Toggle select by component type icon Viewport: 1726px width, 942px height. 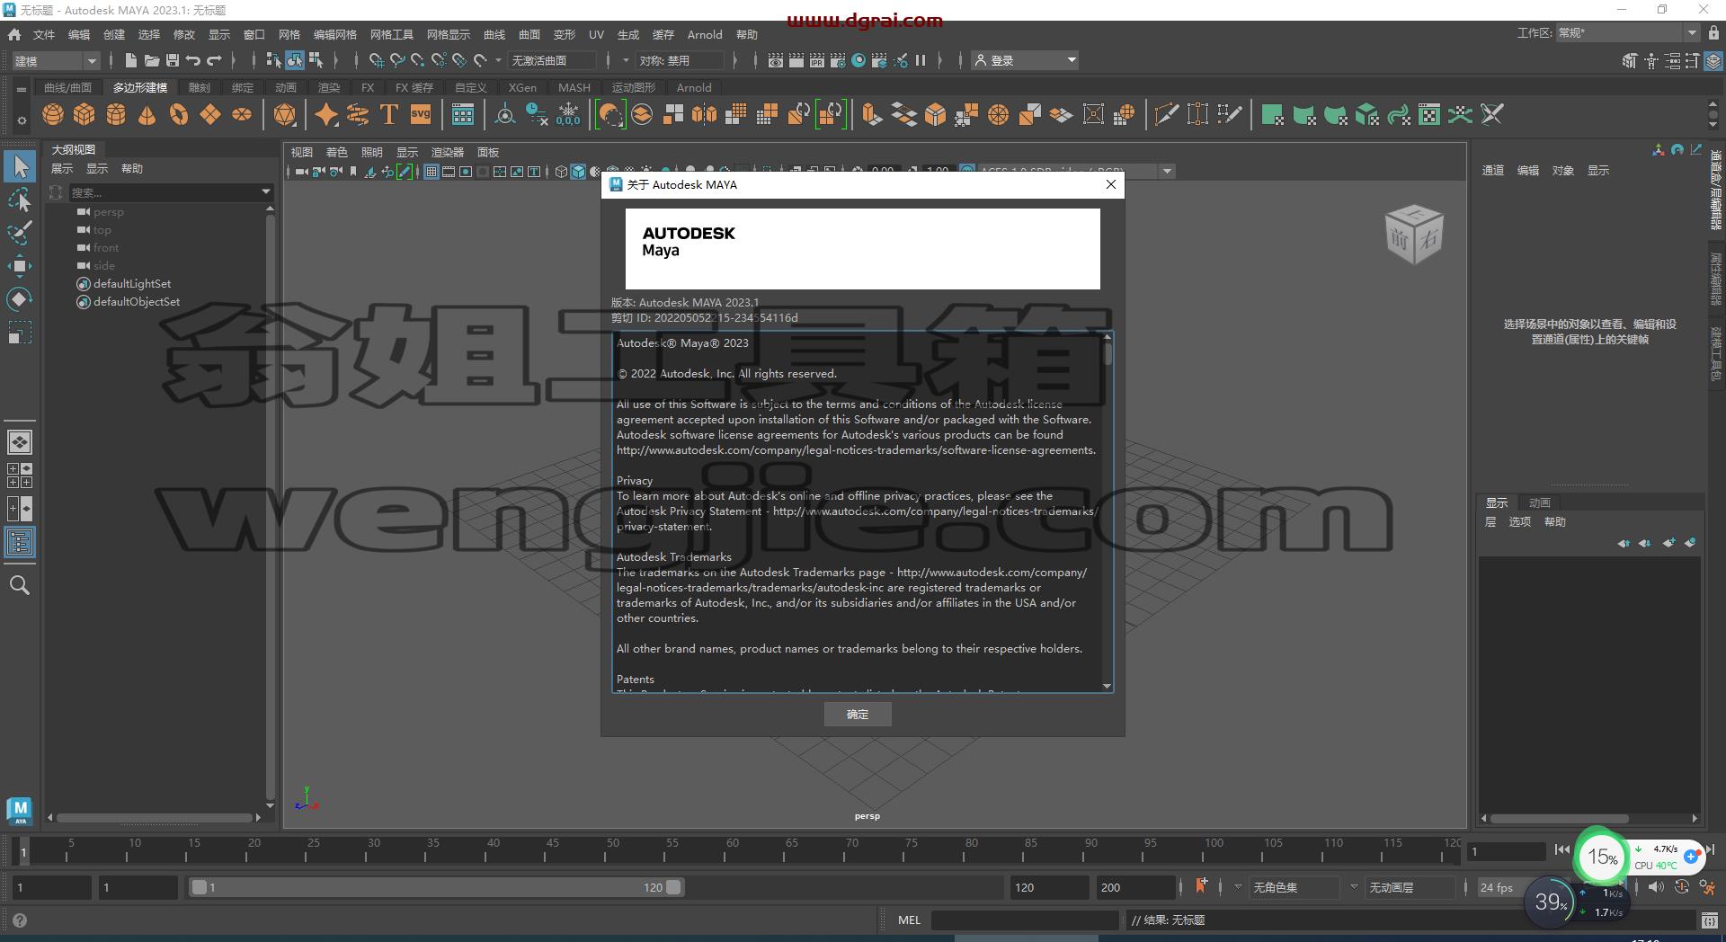tap(316, 60)
